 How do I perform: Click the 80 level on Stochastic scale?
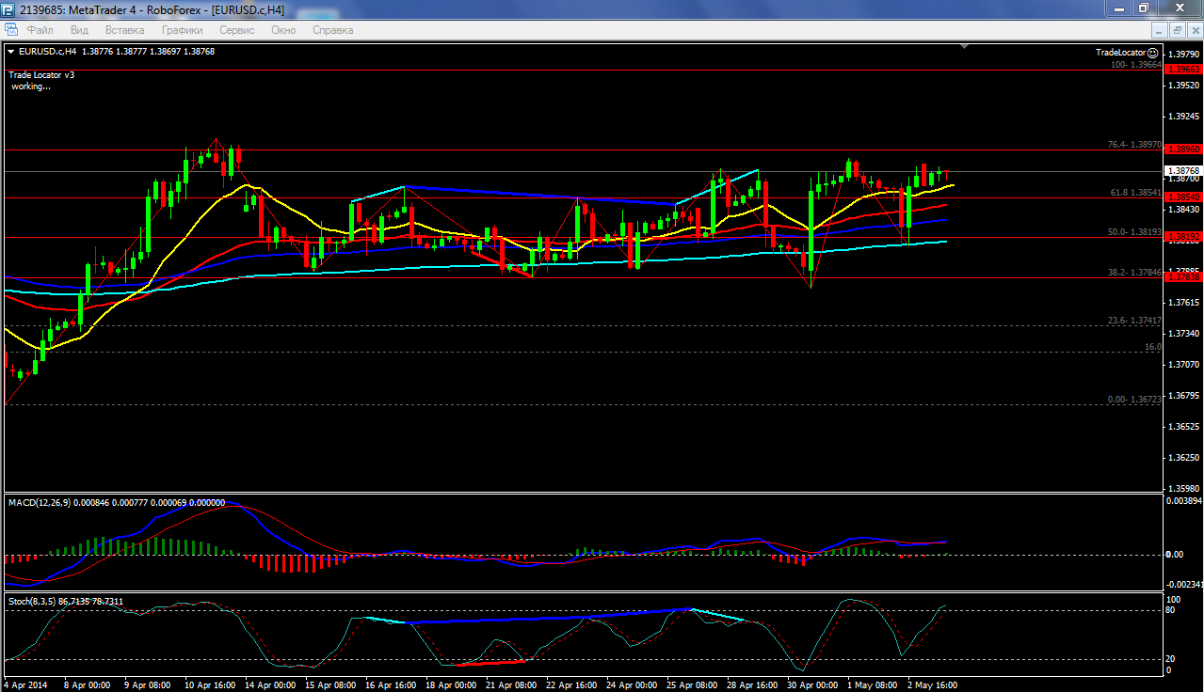coord(1172,610)
